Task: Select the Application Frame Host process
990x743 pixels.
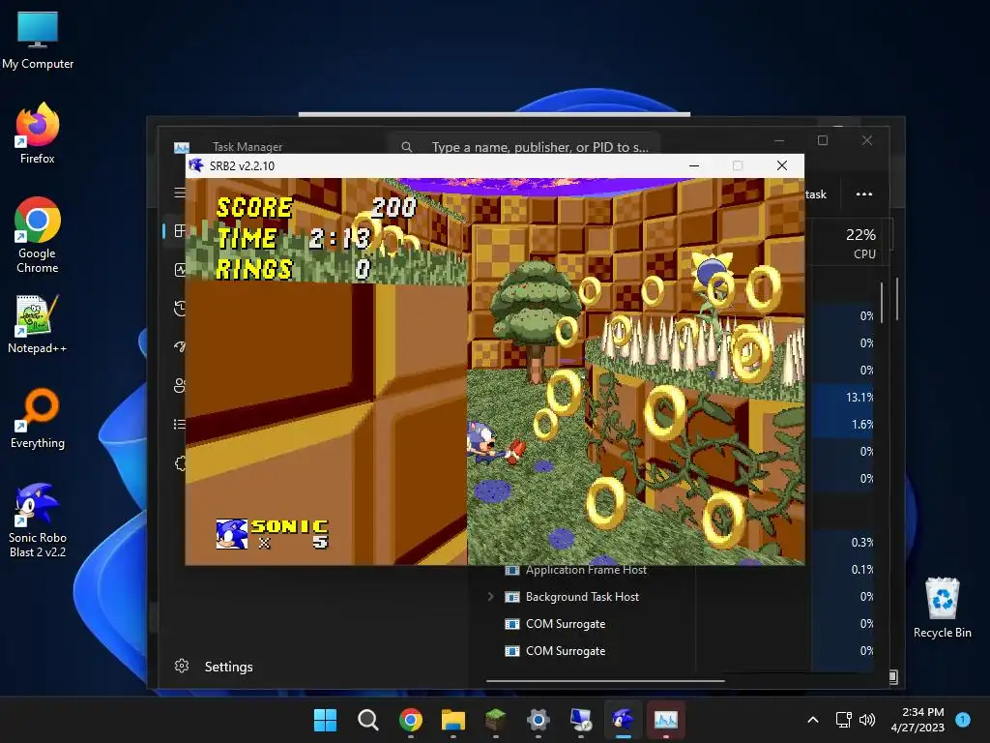Action: pos(586,570)
